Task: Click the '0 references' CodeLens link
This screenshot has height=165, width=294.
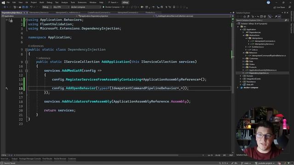Action: 36,46
